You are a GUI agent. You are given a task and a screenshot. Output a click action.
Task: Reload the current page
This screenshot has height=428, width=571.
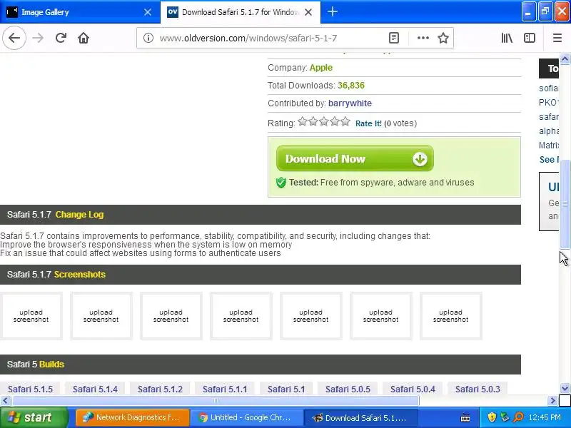[61, 38]
